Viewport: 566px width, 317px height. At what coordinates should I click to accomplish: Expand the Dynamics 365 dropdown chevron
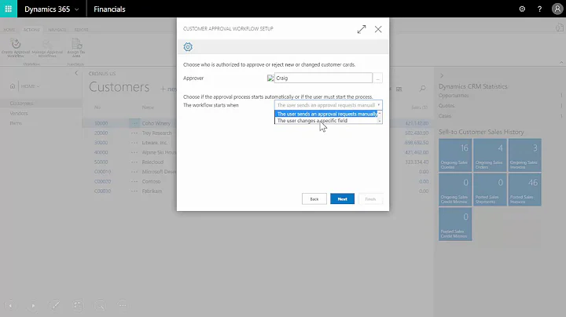coord(76,9)
